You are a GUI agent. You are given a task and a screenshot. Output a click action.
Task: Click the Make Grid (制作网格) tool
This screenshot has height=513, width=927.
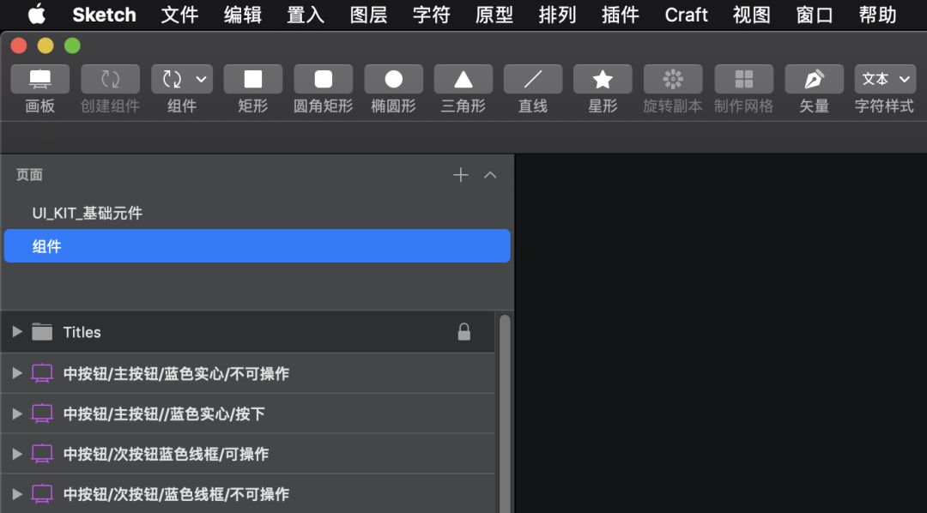point(743,79)
